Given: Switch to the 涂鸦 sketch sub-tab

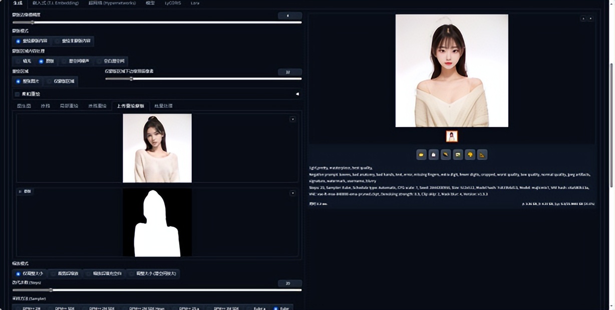Looking at the screenshot, I should [x=45, y=106].
